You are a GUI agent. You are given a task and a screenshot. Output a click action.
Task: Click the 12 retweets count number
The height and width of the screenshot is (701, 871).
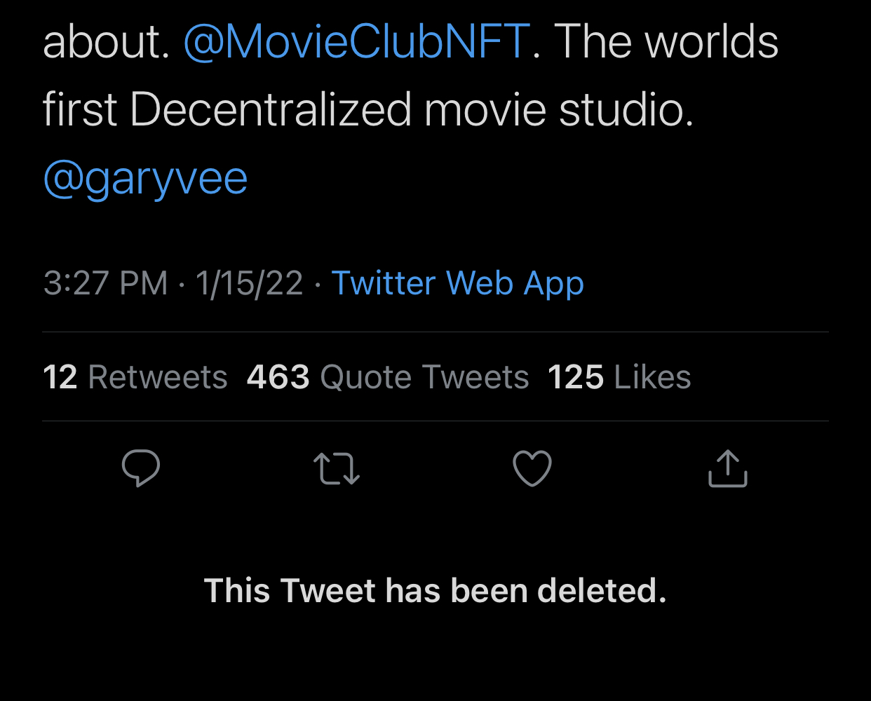[60, 377]
